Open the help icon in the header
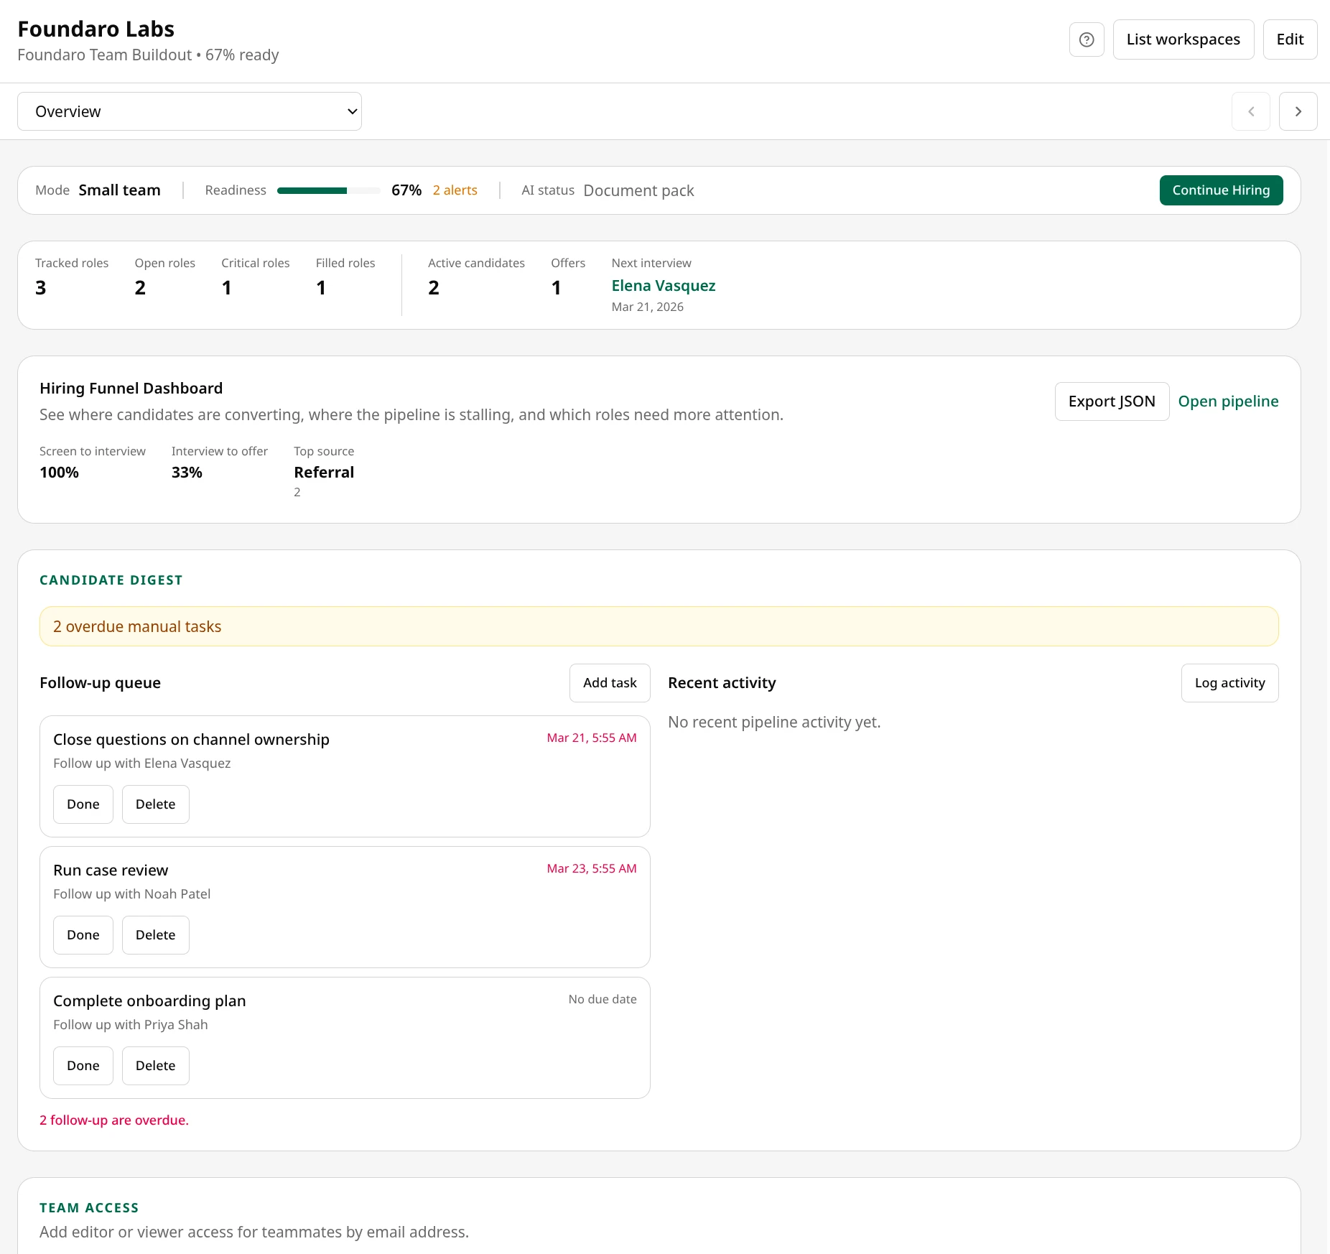 (x=1087, y=40)
